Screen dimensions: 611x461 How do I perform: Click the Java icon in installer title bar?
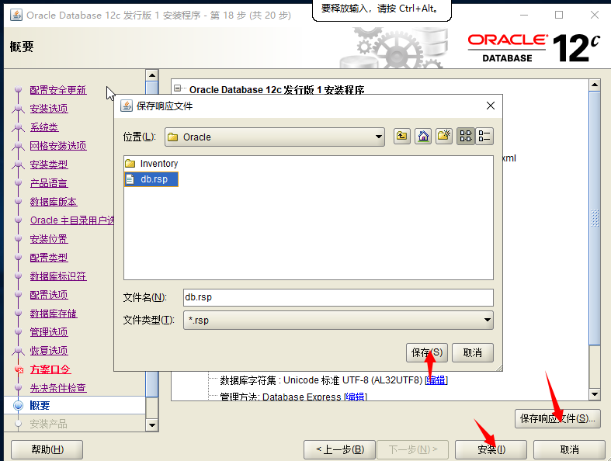pyautogui.click(x=16, y=16)
